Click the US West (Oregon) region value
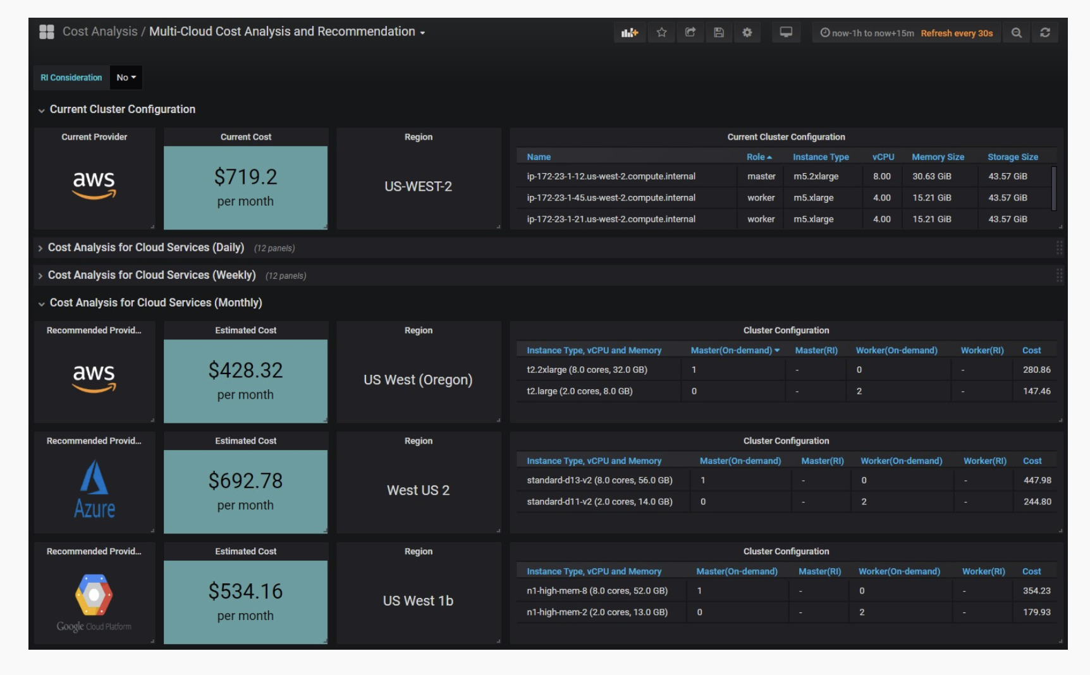Image resolution: width=1090 pixels, height=675 pixels. (418, 380)
